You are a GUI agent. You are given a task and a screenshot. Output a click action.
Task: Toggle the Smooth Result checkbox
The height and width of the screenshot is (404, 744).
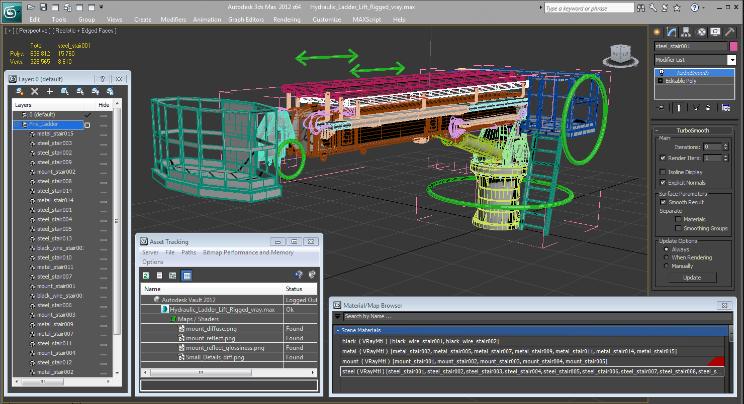(663, 202)
